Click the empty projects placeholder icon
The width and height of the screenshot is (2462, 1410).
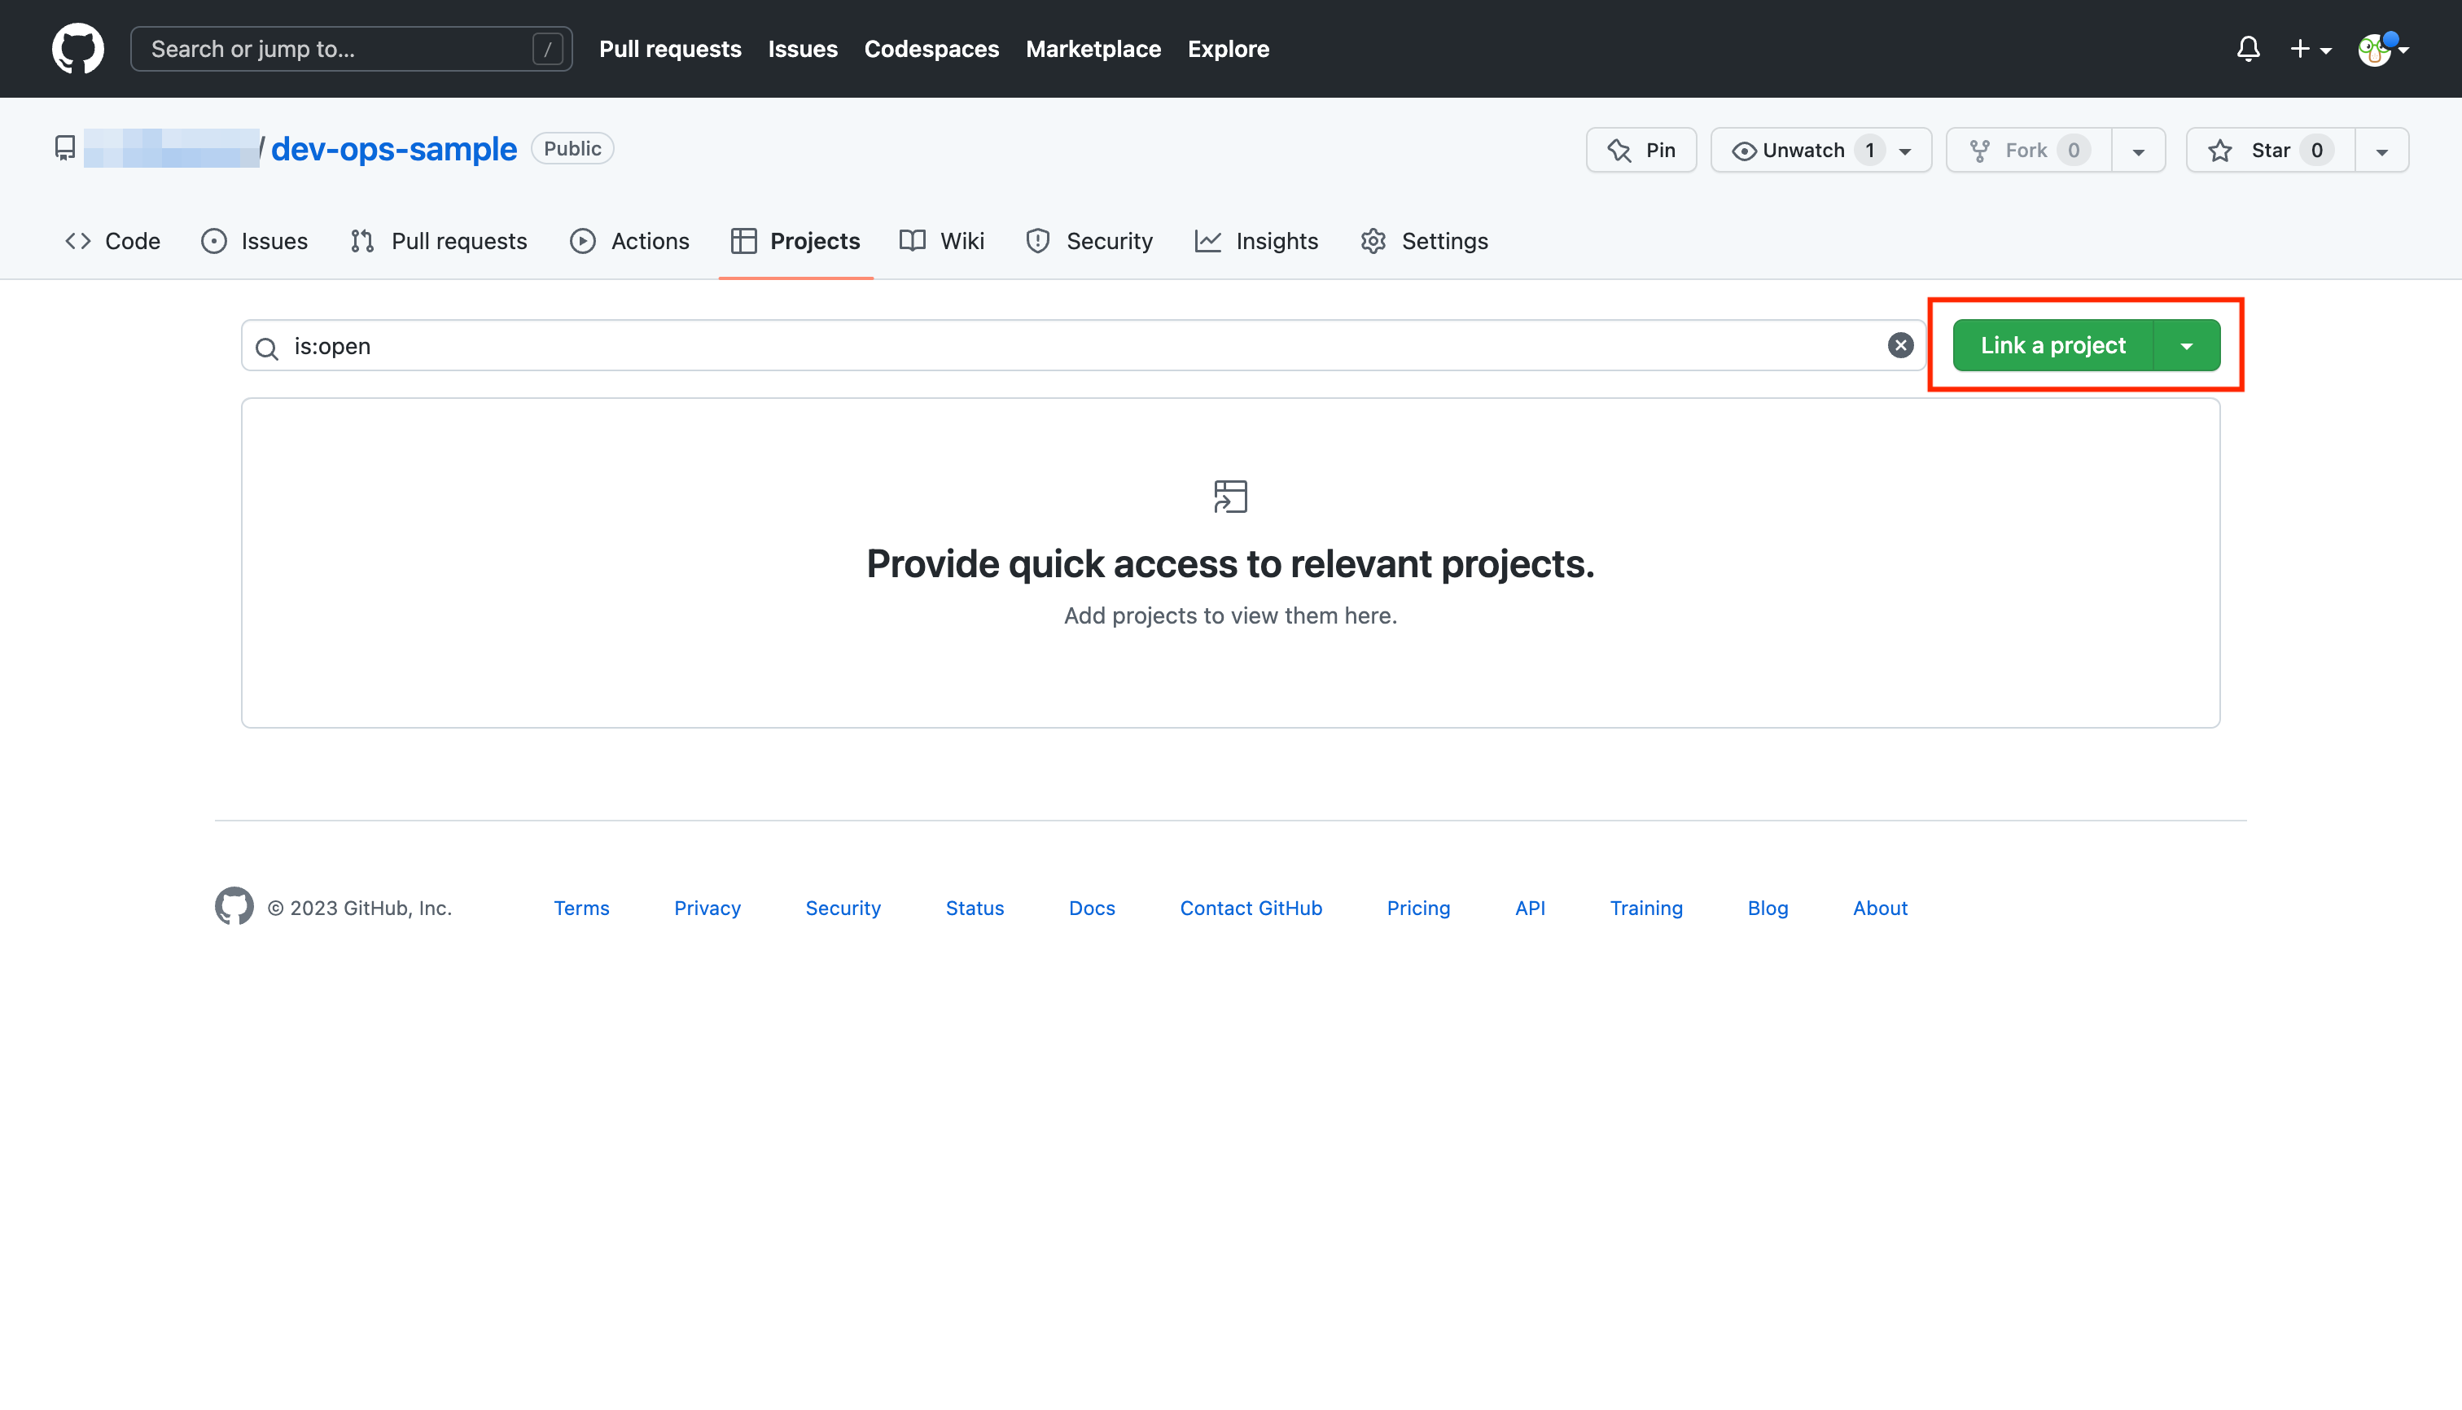1230,497
